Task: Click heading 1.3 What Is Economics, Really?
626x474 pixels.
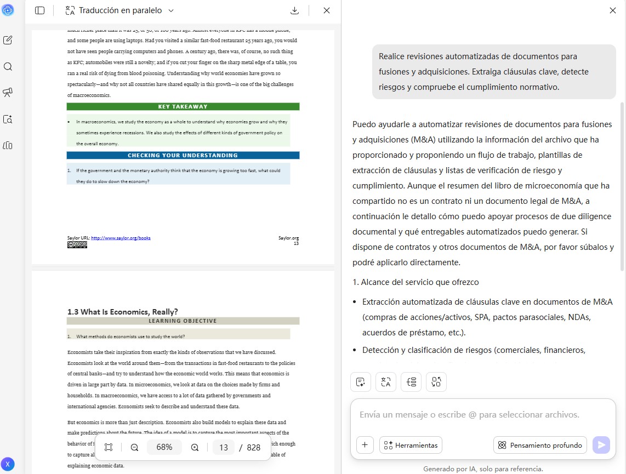Action: point(123,312)
